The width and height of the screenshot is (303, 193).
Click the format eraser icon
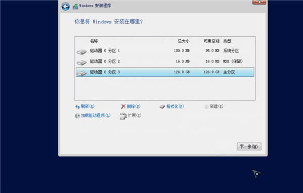[162, 107]
